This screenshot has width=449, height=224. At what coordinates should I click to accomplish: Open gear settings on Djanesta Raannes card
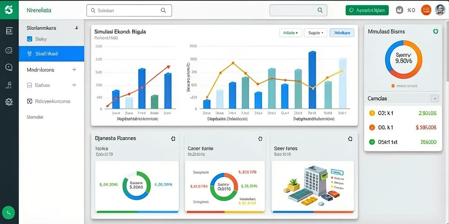pyautogui.click(x=173, y=139)
